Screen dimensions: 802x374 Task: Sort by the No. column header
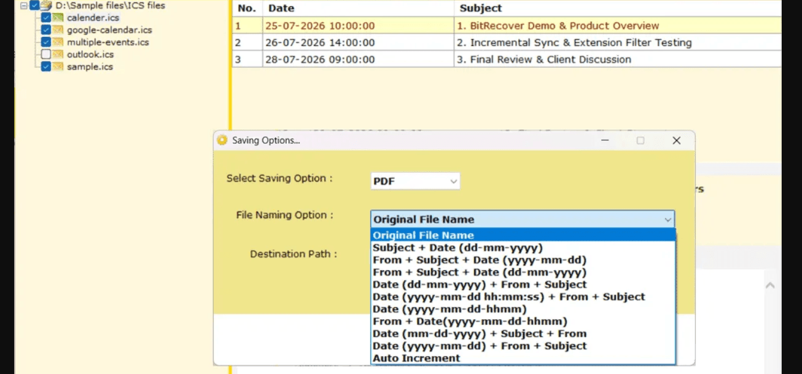click(x=247, y=8)
